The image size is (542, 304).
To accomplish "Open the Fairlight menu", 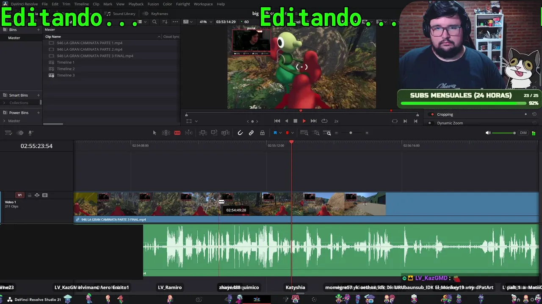I will tap(183, 4).
